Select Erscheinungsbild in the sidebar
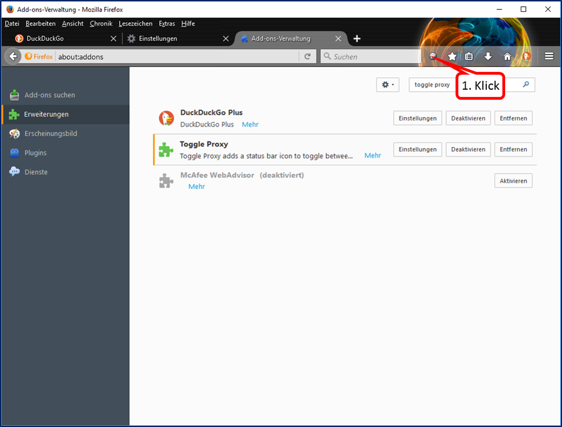Viewport: 562px width, 427px height. [65, 134]
